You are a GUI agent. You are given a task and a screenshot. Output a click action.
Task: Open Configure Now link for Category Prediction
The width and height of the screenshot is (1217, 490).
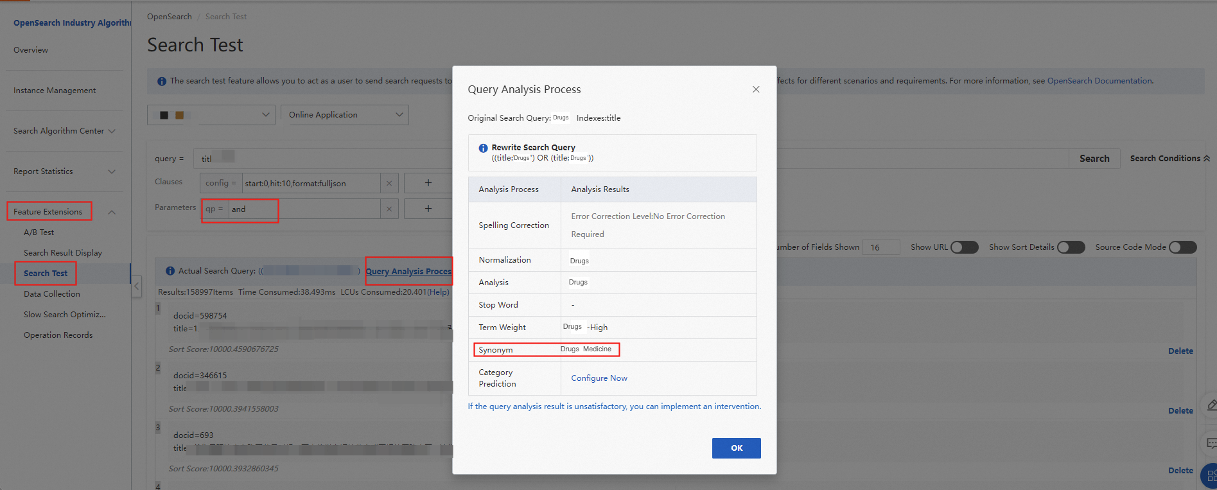pyautogui.click(x=599, y=378)
